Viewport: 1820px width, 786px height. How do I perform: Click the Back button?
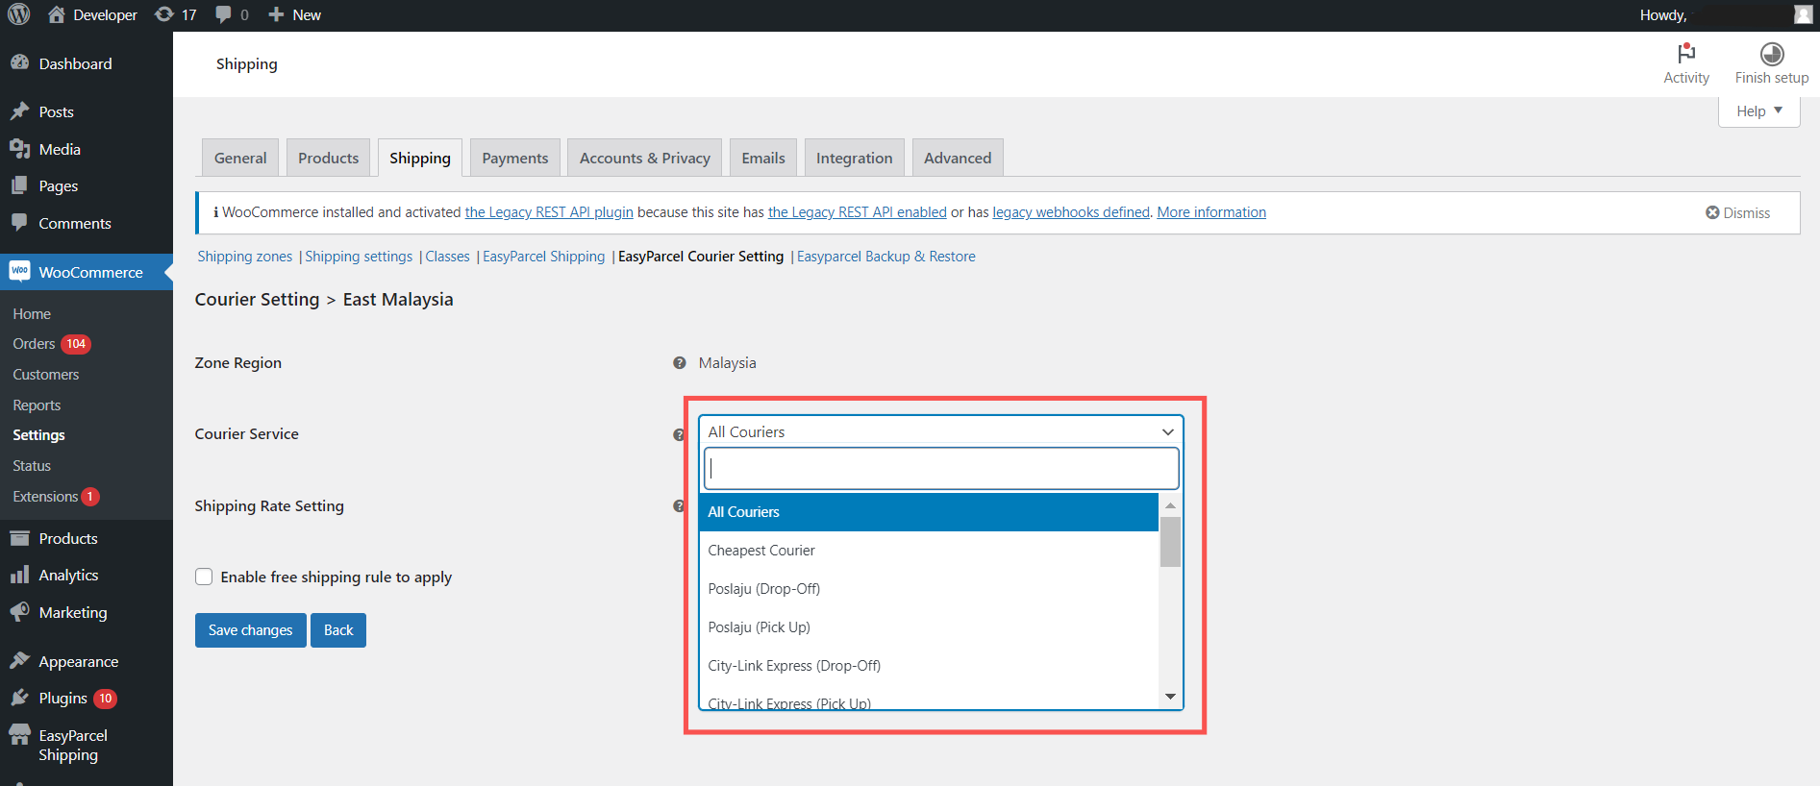click(x=338, y=630)
